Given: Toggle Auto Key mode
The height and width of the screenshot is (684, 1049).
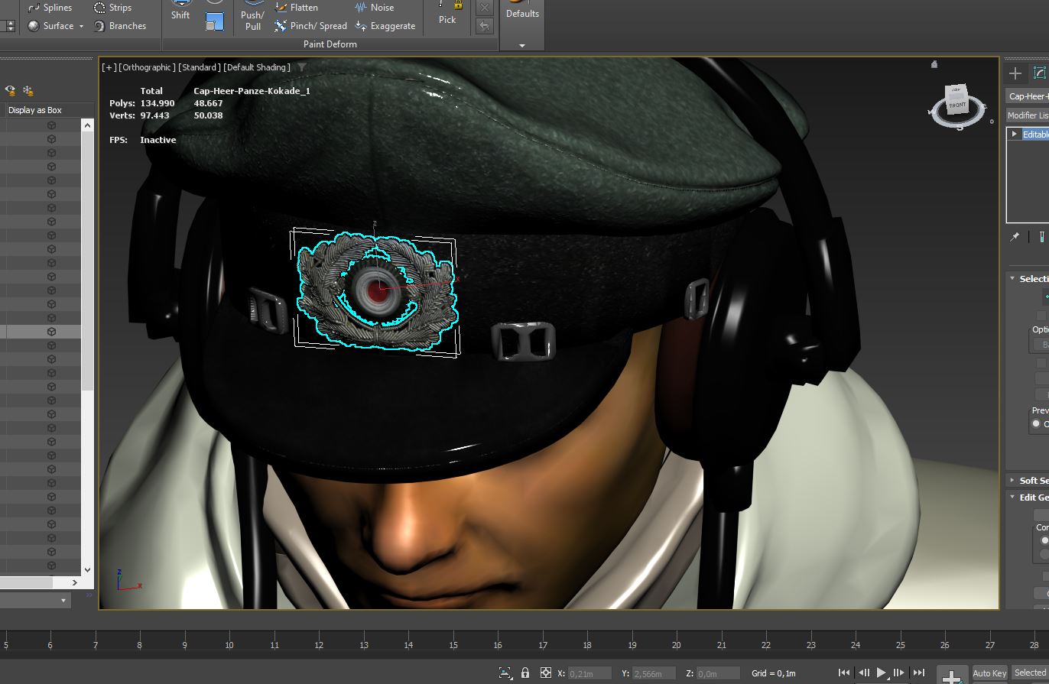Looking at the screenshot, I should point(989,673).
